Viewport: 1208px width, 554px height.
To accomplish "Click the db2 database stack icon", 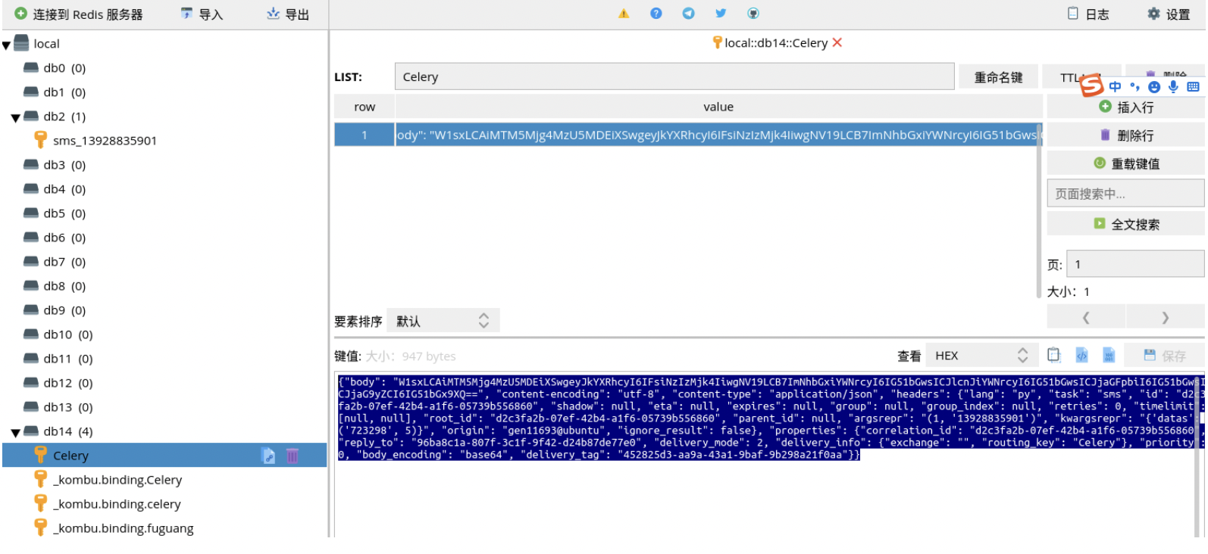I will (x=31, y=116).
